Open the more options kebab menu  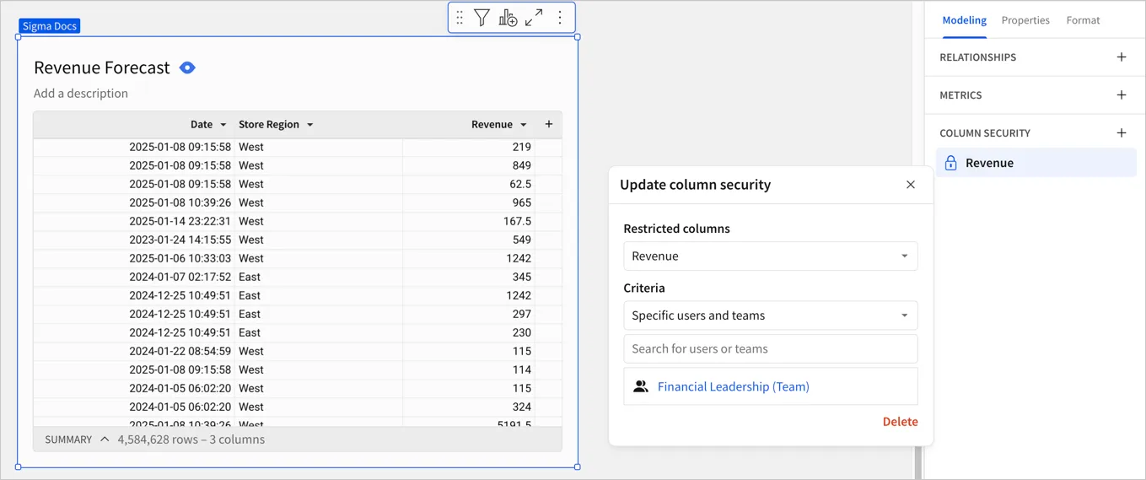560,18
